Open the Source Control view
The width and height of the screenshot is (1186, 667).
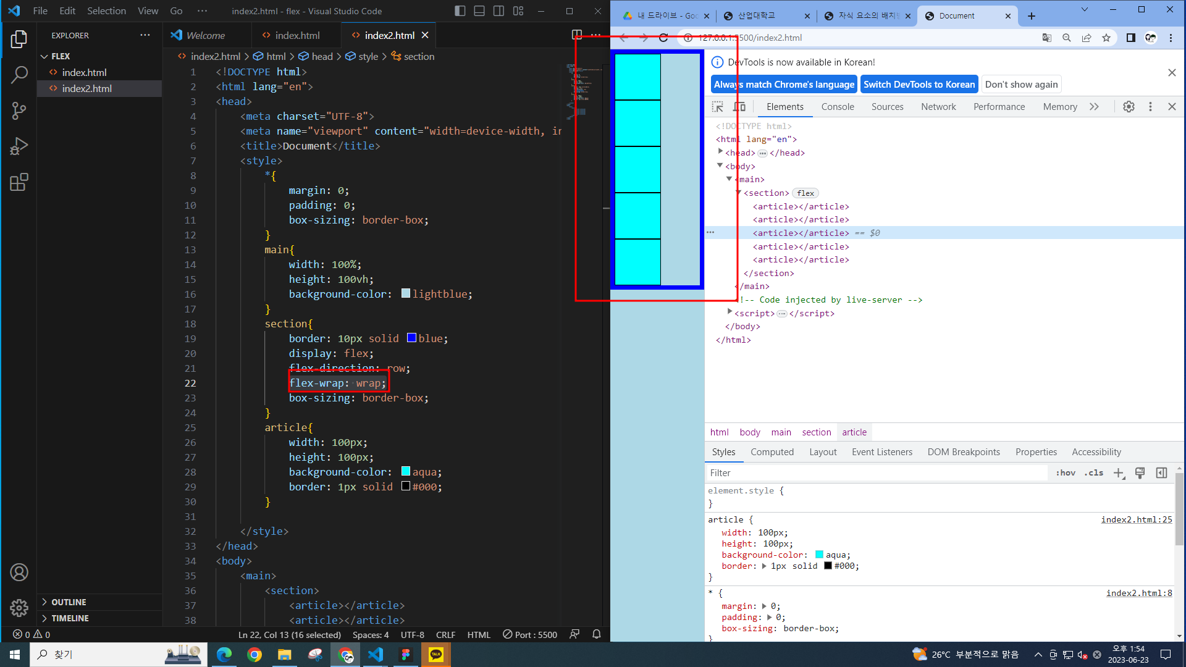click(19, 111)
